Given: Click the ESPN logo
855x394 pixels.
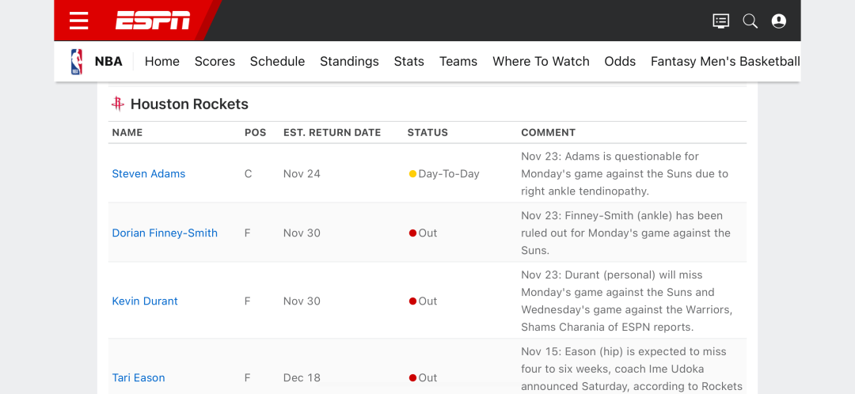Looking at the screenshot, I should click(x=153, y=21).
